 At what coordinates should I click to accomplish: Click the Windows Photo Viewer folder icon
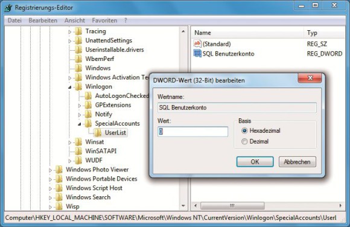point(59,170)
